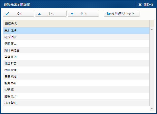Click the scrollbar up arrow
The width and height of the screenshot is (157, 114).
point(152,29)
